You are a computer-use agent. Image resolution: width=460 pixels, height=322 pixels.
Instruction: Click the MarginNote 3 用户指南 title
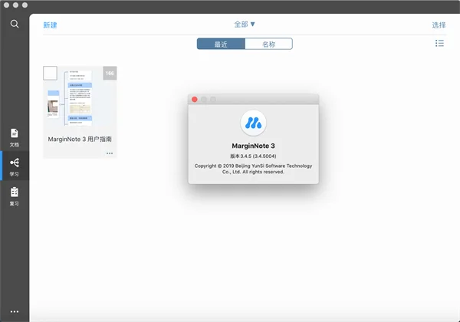80,140
